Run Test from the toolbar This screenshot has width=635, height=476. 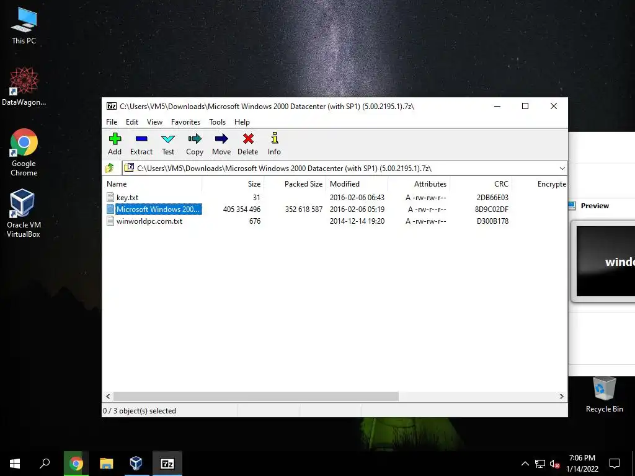point(168,139)
